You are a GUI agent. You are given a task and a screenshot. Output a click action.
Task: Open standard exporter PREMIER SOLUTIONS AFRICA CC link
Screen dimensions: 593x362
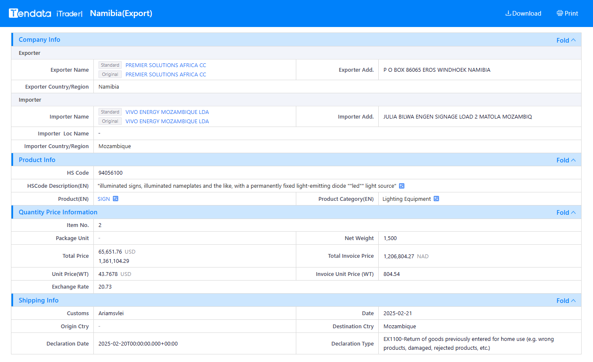pos(166,65)
